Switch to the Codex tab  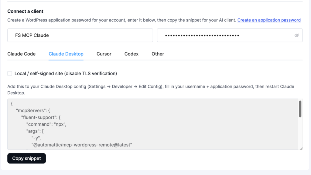(x=131, y=54)
